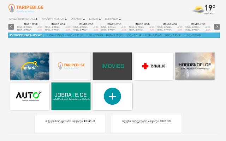226x141 pixels.
Task: Open the TARIPEBI.GE tile in grid
Action: click(x=71, y=66)
